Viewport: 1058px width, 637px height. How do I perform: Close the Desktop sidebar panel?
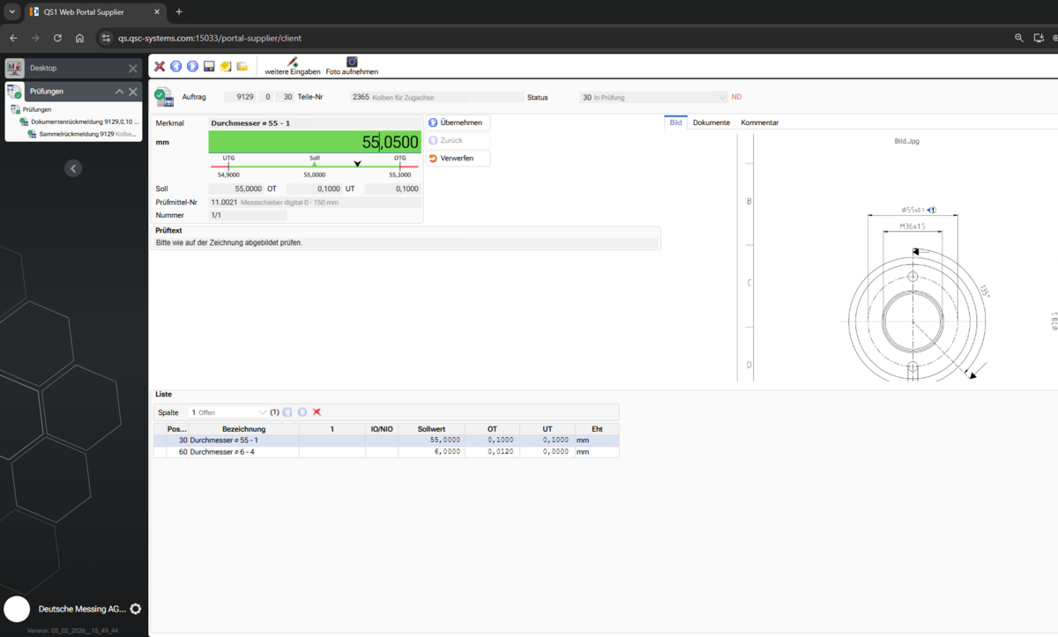point(133,68)
